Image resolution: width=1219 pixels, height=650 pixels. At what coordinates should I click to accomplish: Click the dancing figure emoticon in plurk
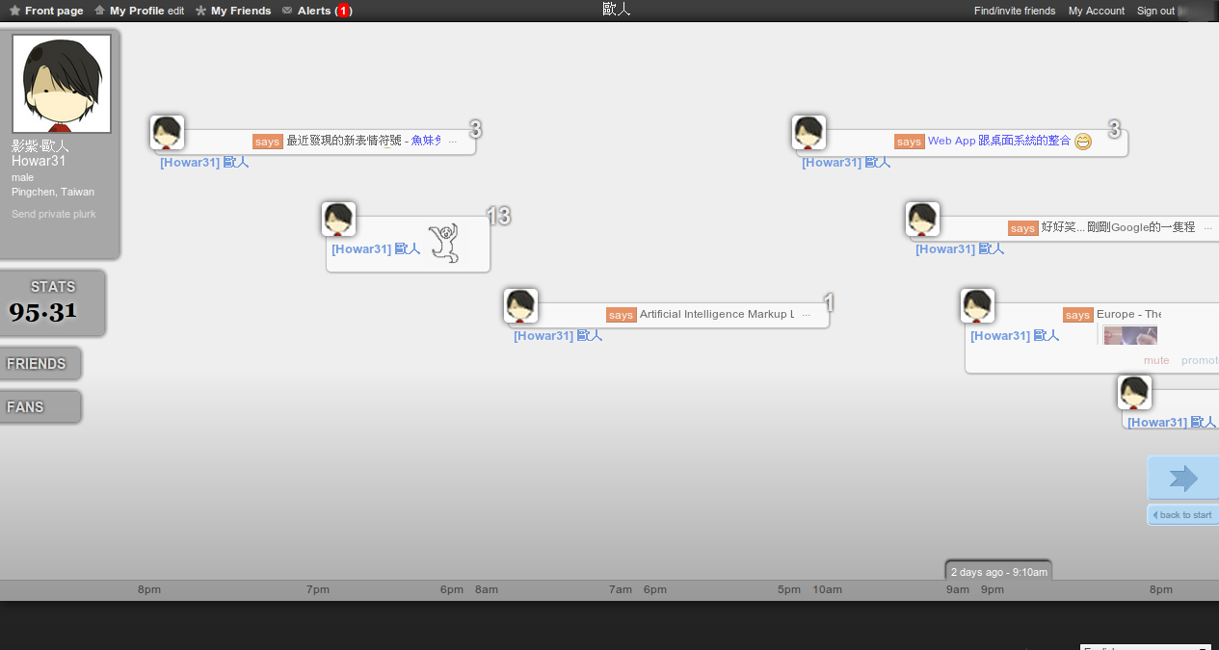443,243
